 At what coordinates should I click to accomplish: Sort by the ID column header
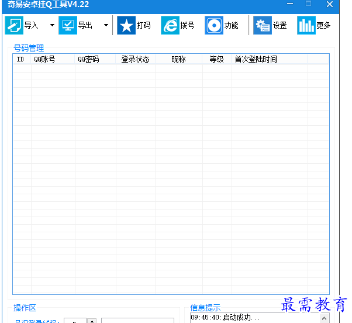pyautogui.click(x=22, y=59)
